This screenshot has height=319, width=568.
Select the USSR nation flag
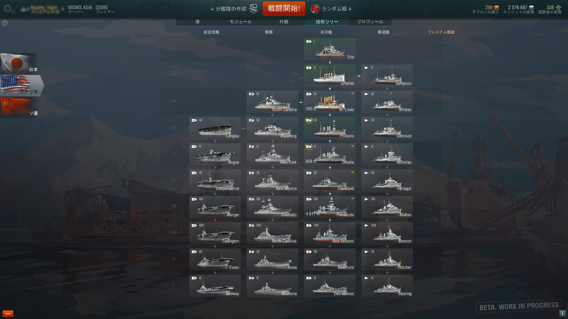19,107
